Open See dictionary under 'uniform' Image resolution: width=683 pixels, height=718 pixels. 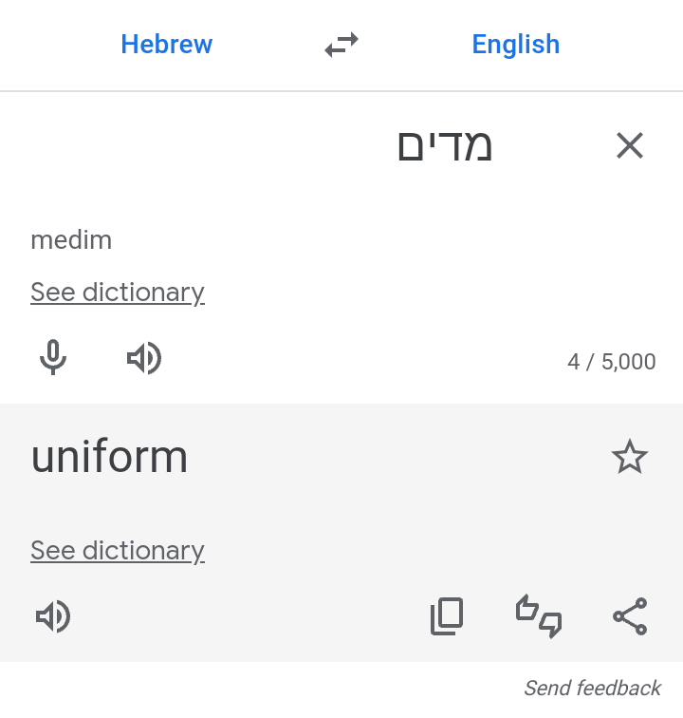[x=118, y=551]
